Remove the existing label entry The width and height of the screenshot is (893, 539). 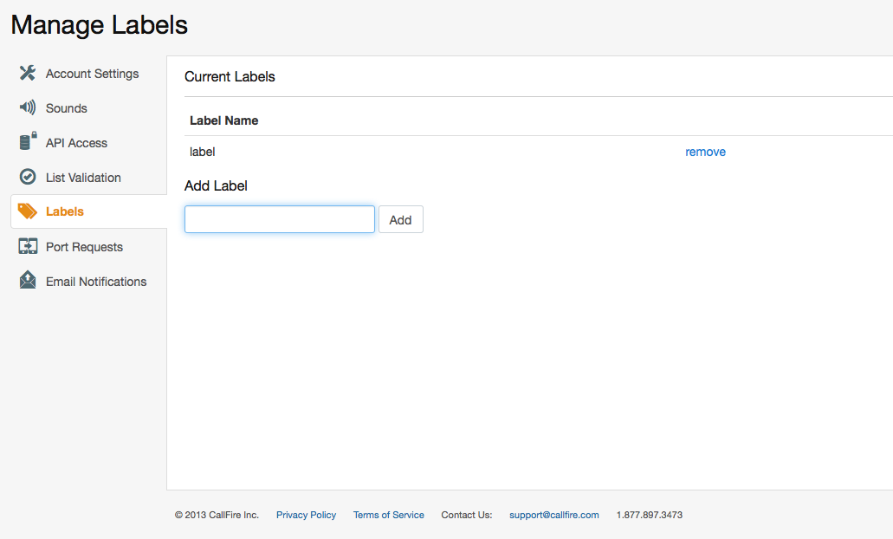point(705,152)
